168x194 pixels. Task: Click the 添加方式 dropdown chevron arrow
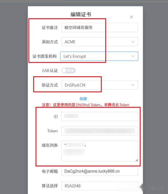tap(133, 42)
